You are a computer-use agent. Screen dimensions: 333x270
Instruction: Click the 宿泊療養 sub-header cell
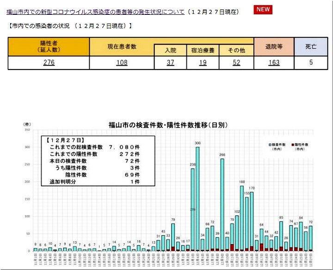[202, 50]
